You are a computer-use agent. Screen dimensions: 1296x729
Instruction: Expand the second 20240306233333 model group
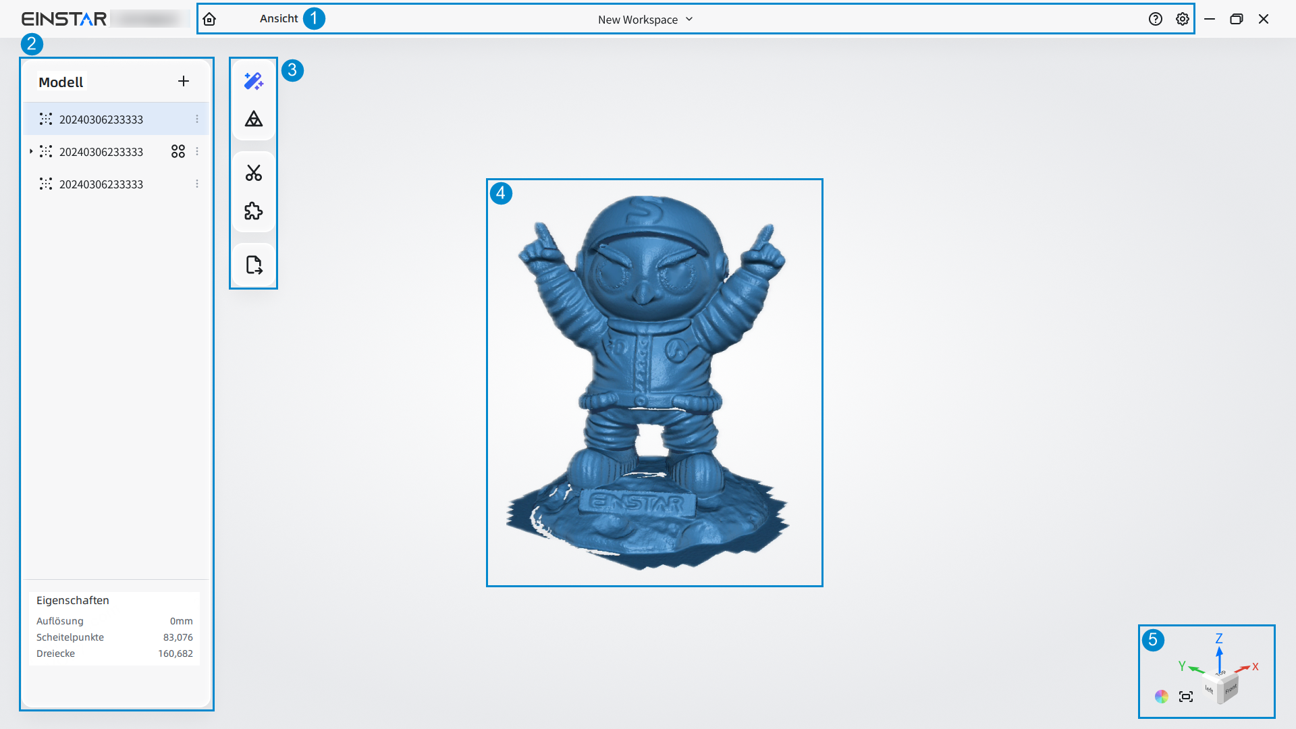click(31, 152)
